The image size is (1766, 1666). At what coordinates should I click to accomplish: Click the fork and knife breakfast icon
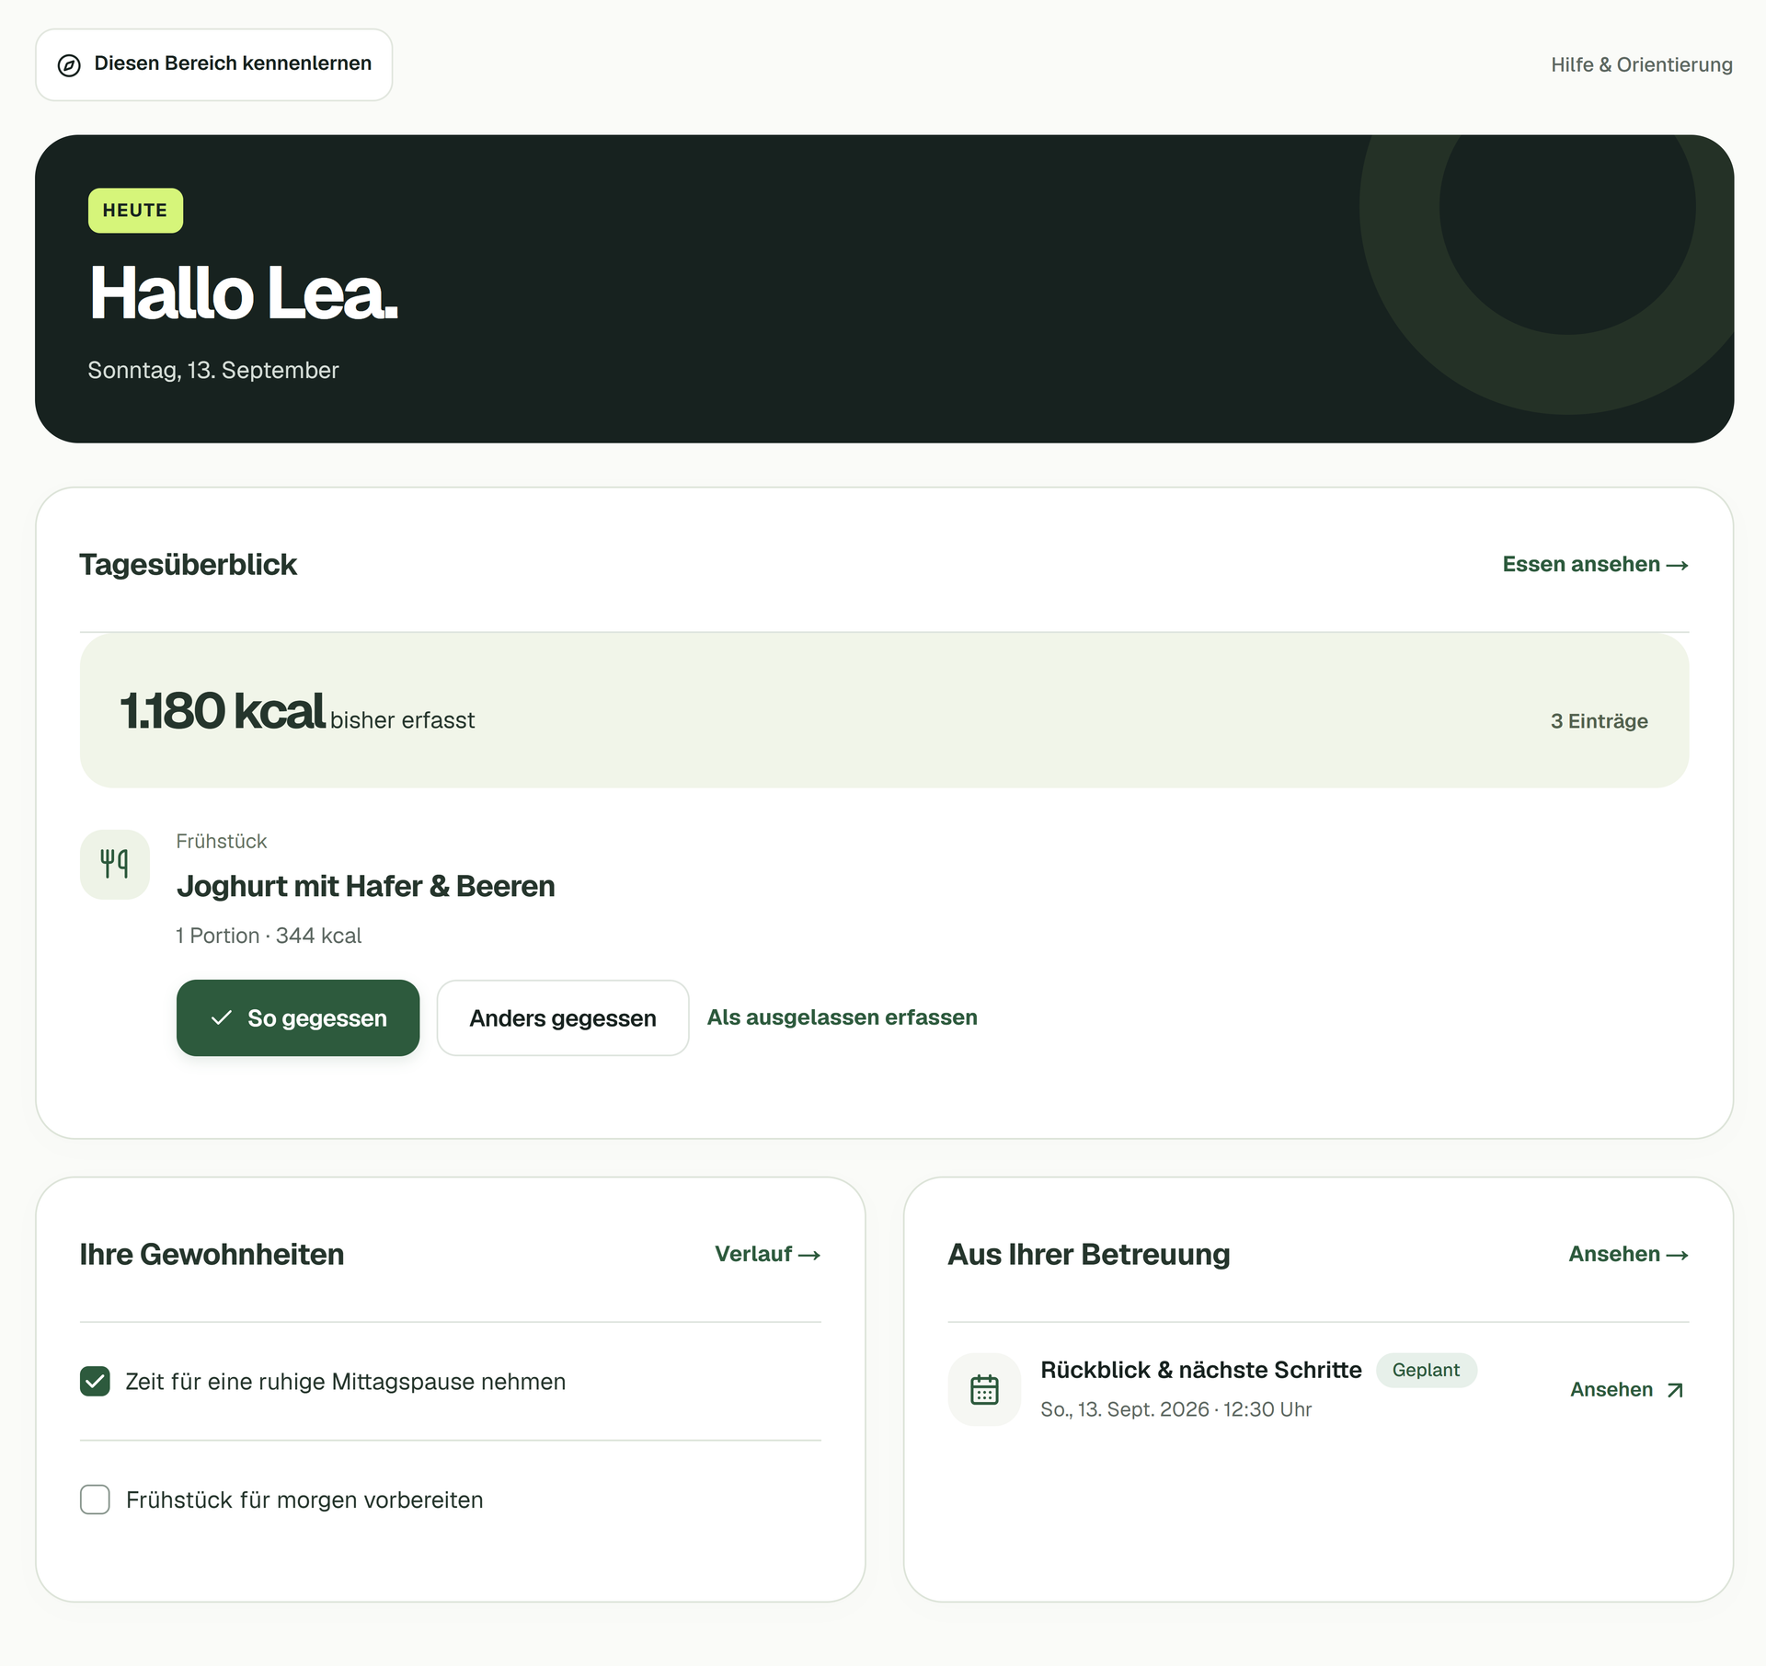pyautogui.click(x=115, y=864)
